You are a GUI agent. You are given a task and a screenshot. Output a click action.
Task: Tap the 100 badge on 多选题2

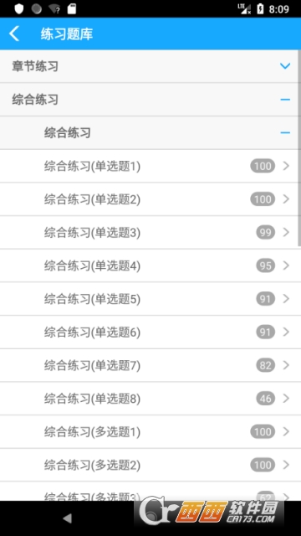pos(263,465)
